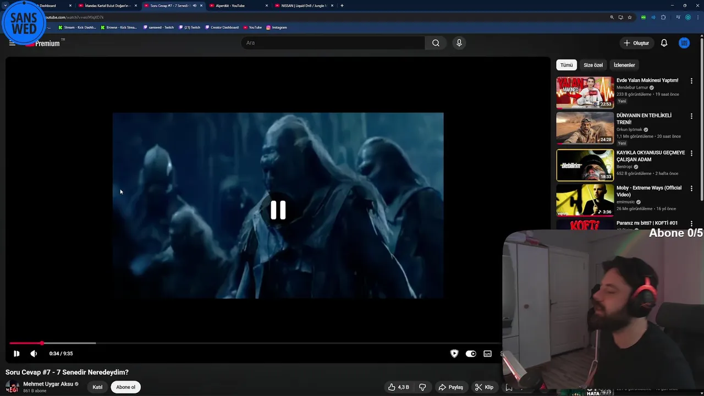Image resolution: width=704 pixels, height=396 pixels.
Task: Open (21) Twitch bookmark
Action: pyautogui.click(x=190, y=28)
